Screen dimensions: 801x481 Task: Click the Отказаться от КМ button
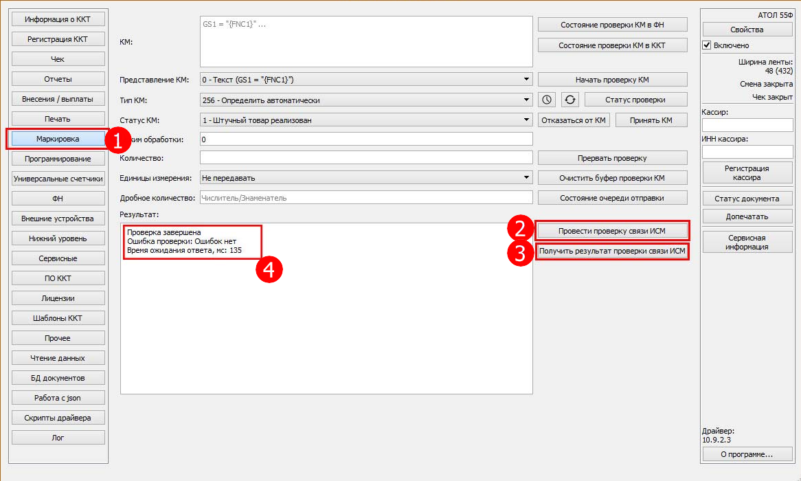(574, 120)
